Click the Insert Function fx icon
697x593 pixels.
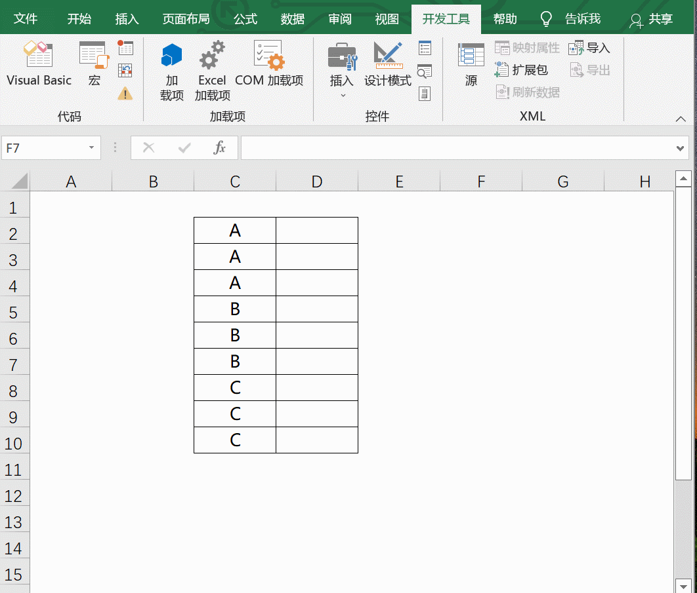[220, 147]
